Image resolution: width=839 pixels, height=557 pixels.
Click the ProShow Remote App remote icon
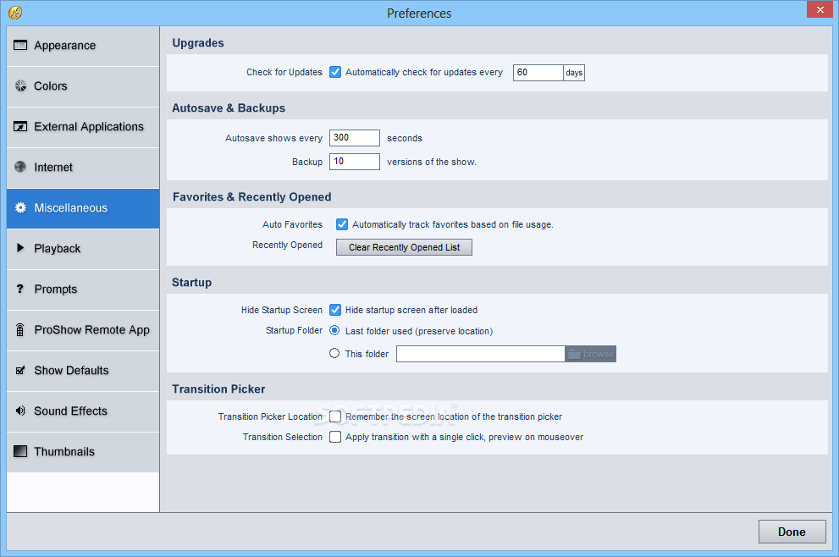click(x=20, y=329)
